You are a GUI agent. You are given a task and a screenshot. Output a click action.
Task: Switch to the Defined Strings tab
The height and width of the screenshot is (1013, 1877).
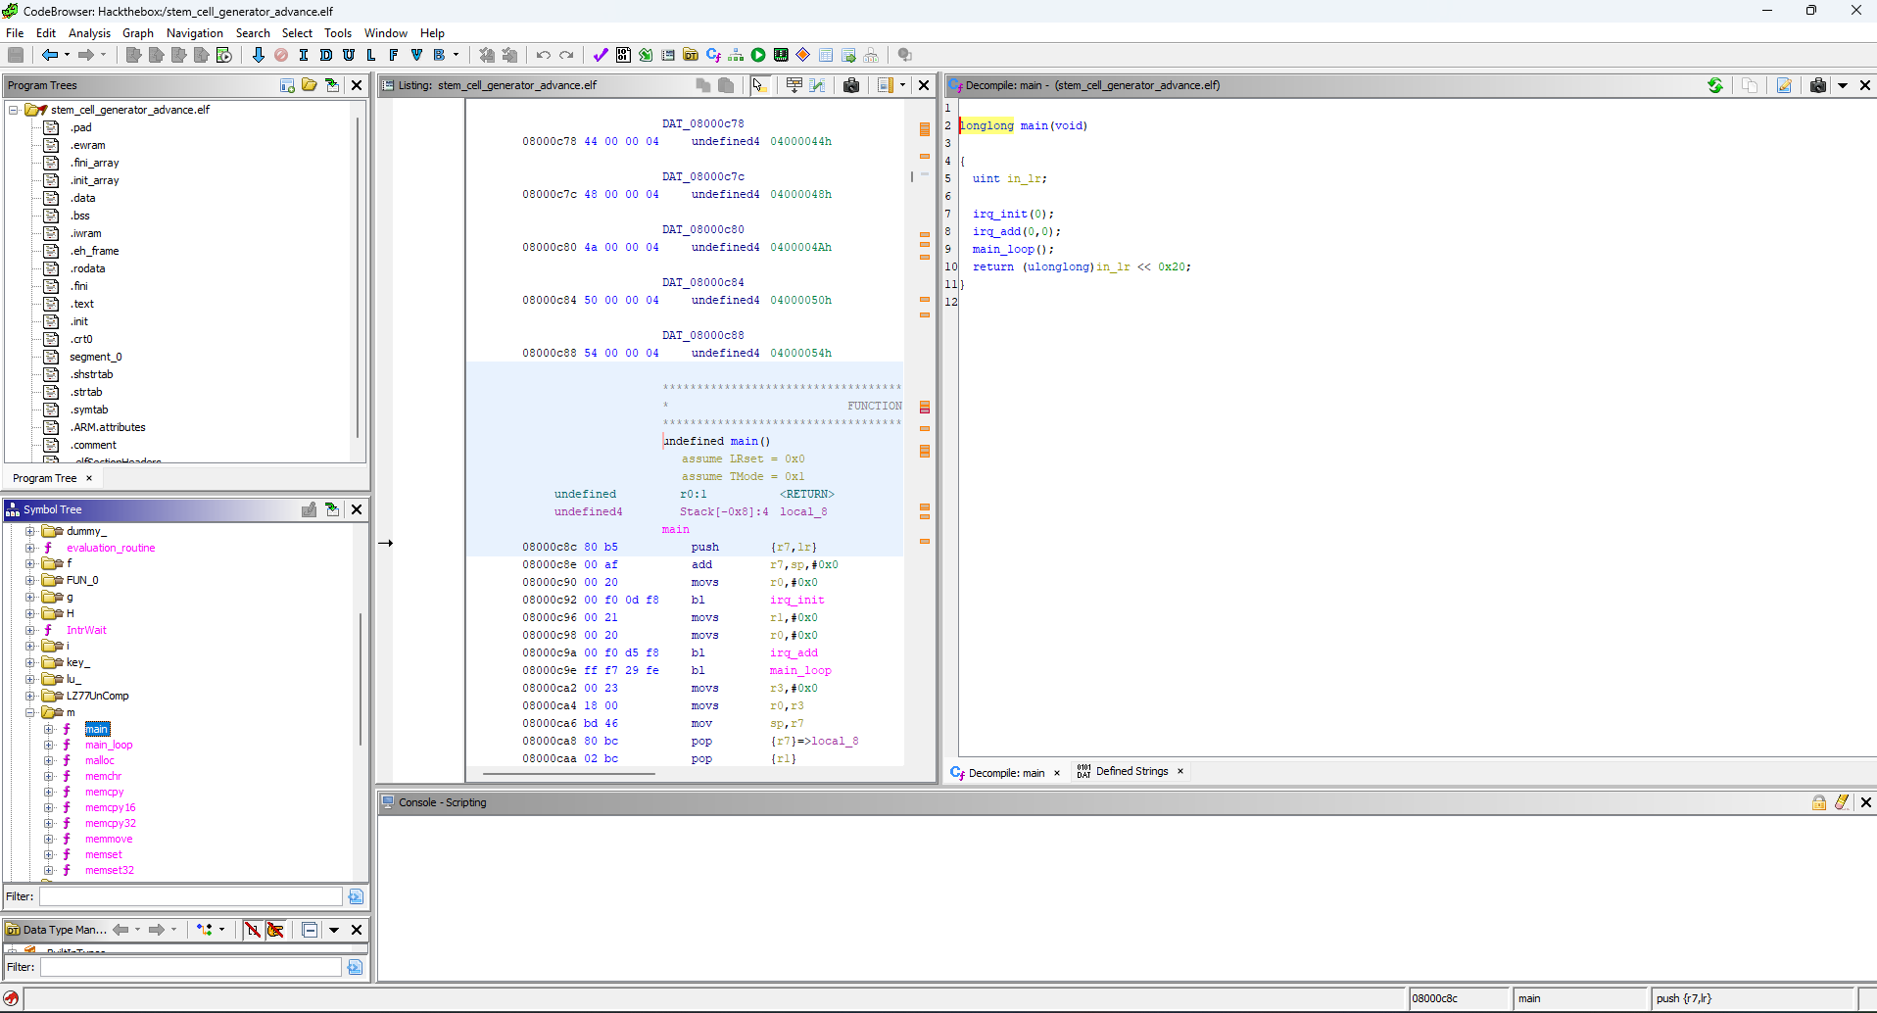tap(1131, 772)
